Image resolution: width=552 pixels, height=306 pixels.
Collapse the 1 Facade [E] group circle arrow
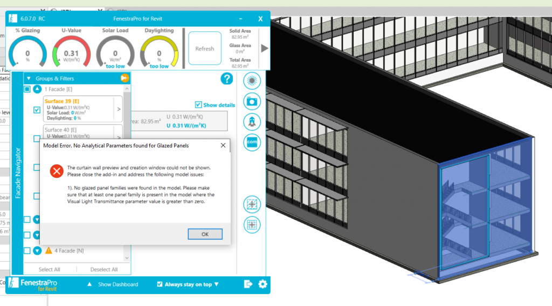coord(37,89)
